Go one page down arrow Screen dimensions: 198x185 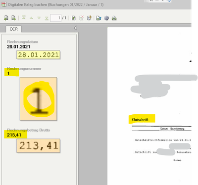[x=39, y=18]
